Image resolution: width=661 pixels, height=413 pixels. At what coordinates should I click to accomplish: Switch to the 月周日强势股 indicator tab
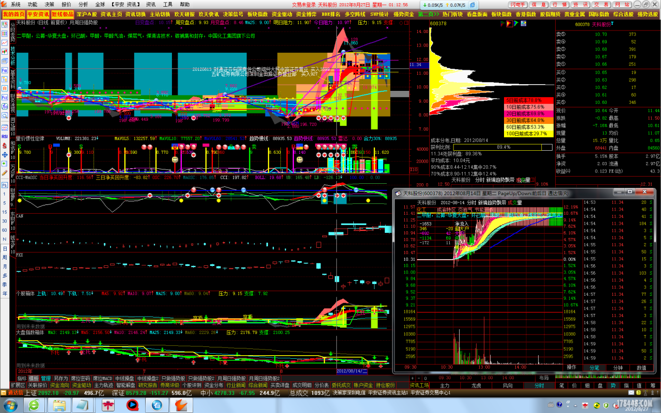pos(231,378)
